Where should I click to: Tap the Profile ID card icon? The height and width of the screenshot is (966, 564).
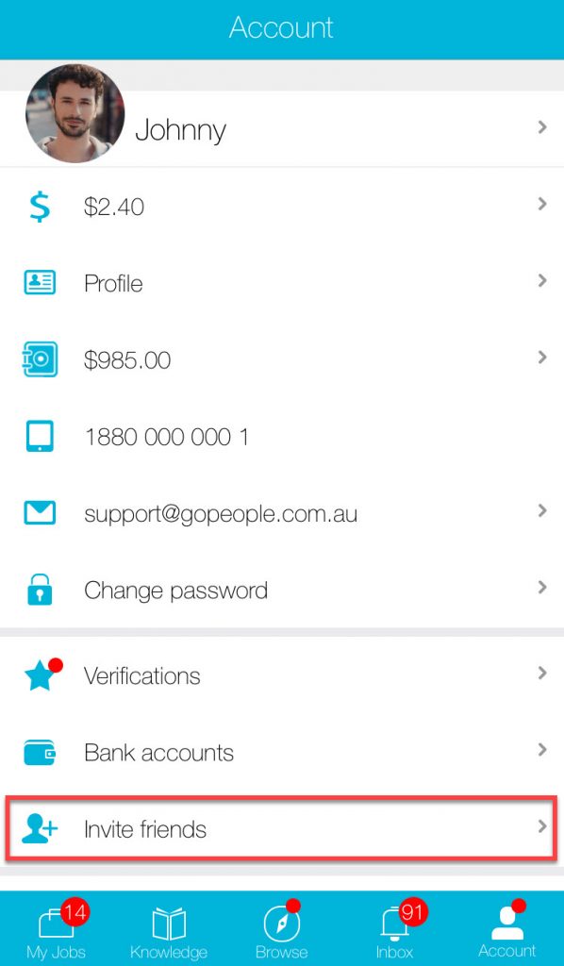pyautogui.click(x=40, y=283)
